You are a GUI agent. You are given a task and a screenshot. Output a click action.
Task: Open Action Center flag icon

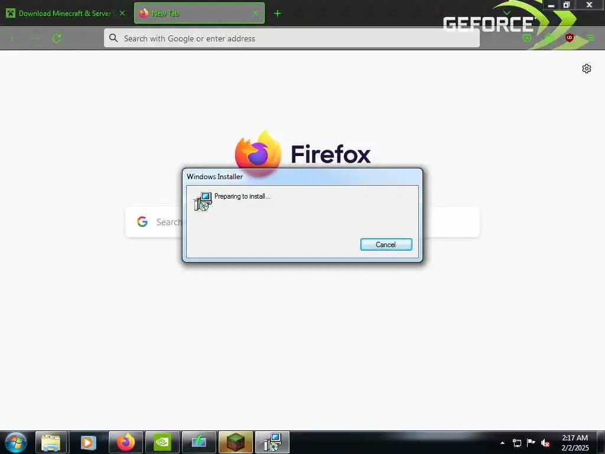531,442
